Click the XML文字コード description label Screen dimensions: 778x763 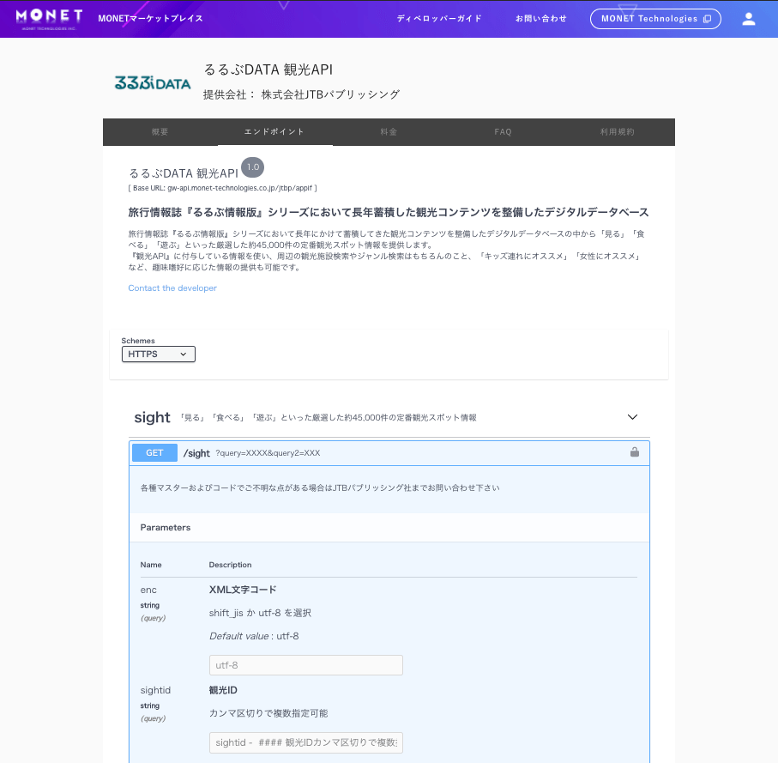243,590
